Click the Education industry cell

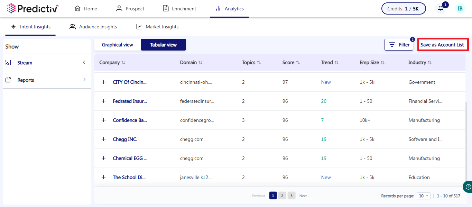coord(419,177)
